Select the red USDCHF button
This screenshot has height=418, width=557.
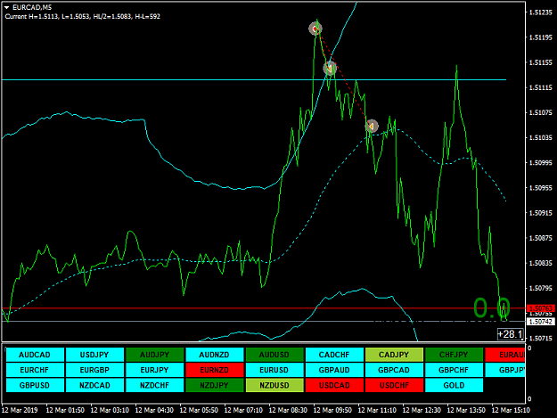[x=394, y=385]
